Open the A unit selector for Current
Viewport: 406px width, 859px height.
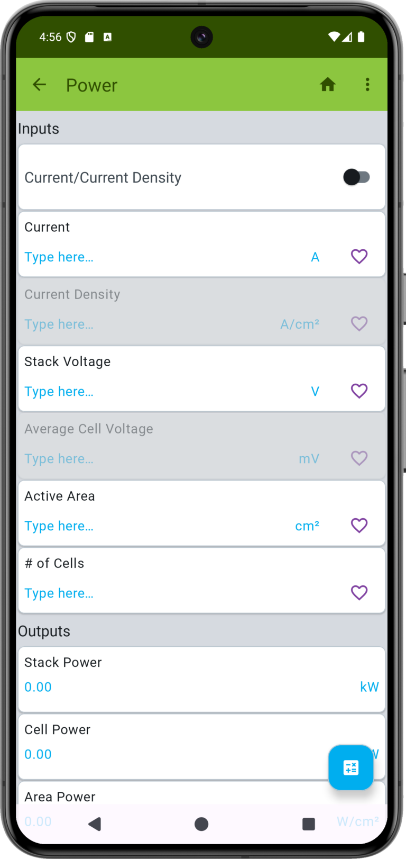pos(315,257)
